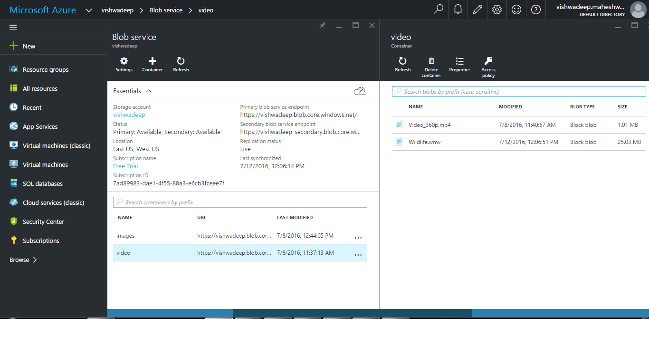This screenshot has width=649, height=337.
Task: Click the Subscription ID value
Action: pos(169,183)
